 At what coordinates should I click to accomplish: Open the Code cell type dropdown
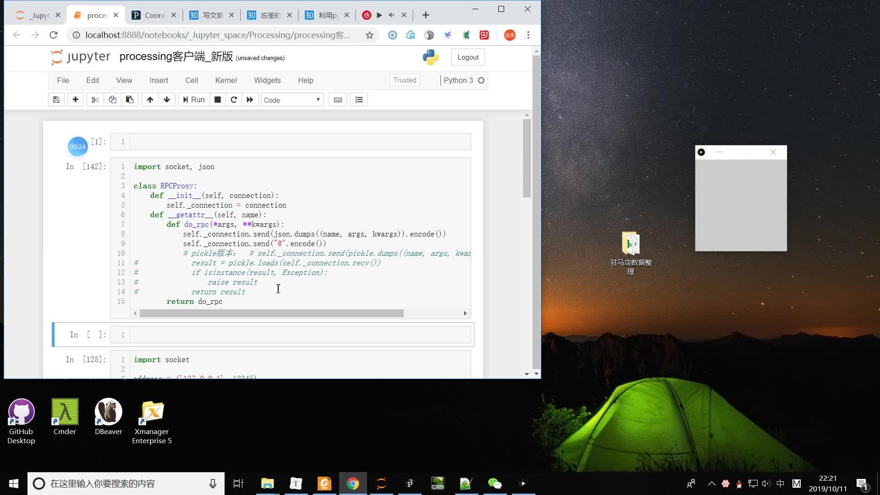coord(292,99)
